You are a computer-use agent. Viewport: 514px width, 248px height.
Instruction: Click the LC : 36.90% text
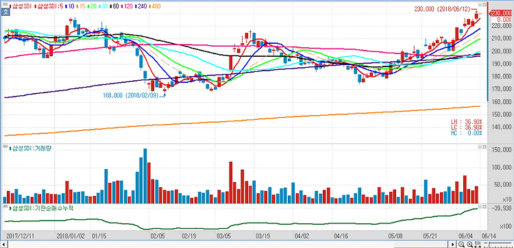466,127
